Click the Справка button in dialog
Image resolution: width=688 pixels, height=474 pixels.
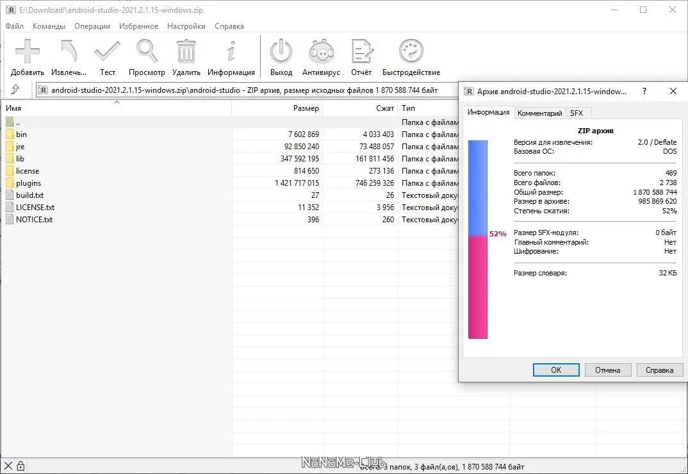click(x=659, y=370)
